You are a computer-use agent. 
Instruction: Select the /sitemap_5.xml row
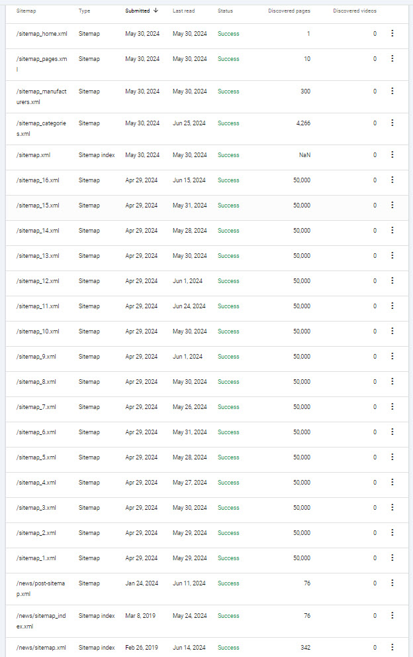[206, 457]
